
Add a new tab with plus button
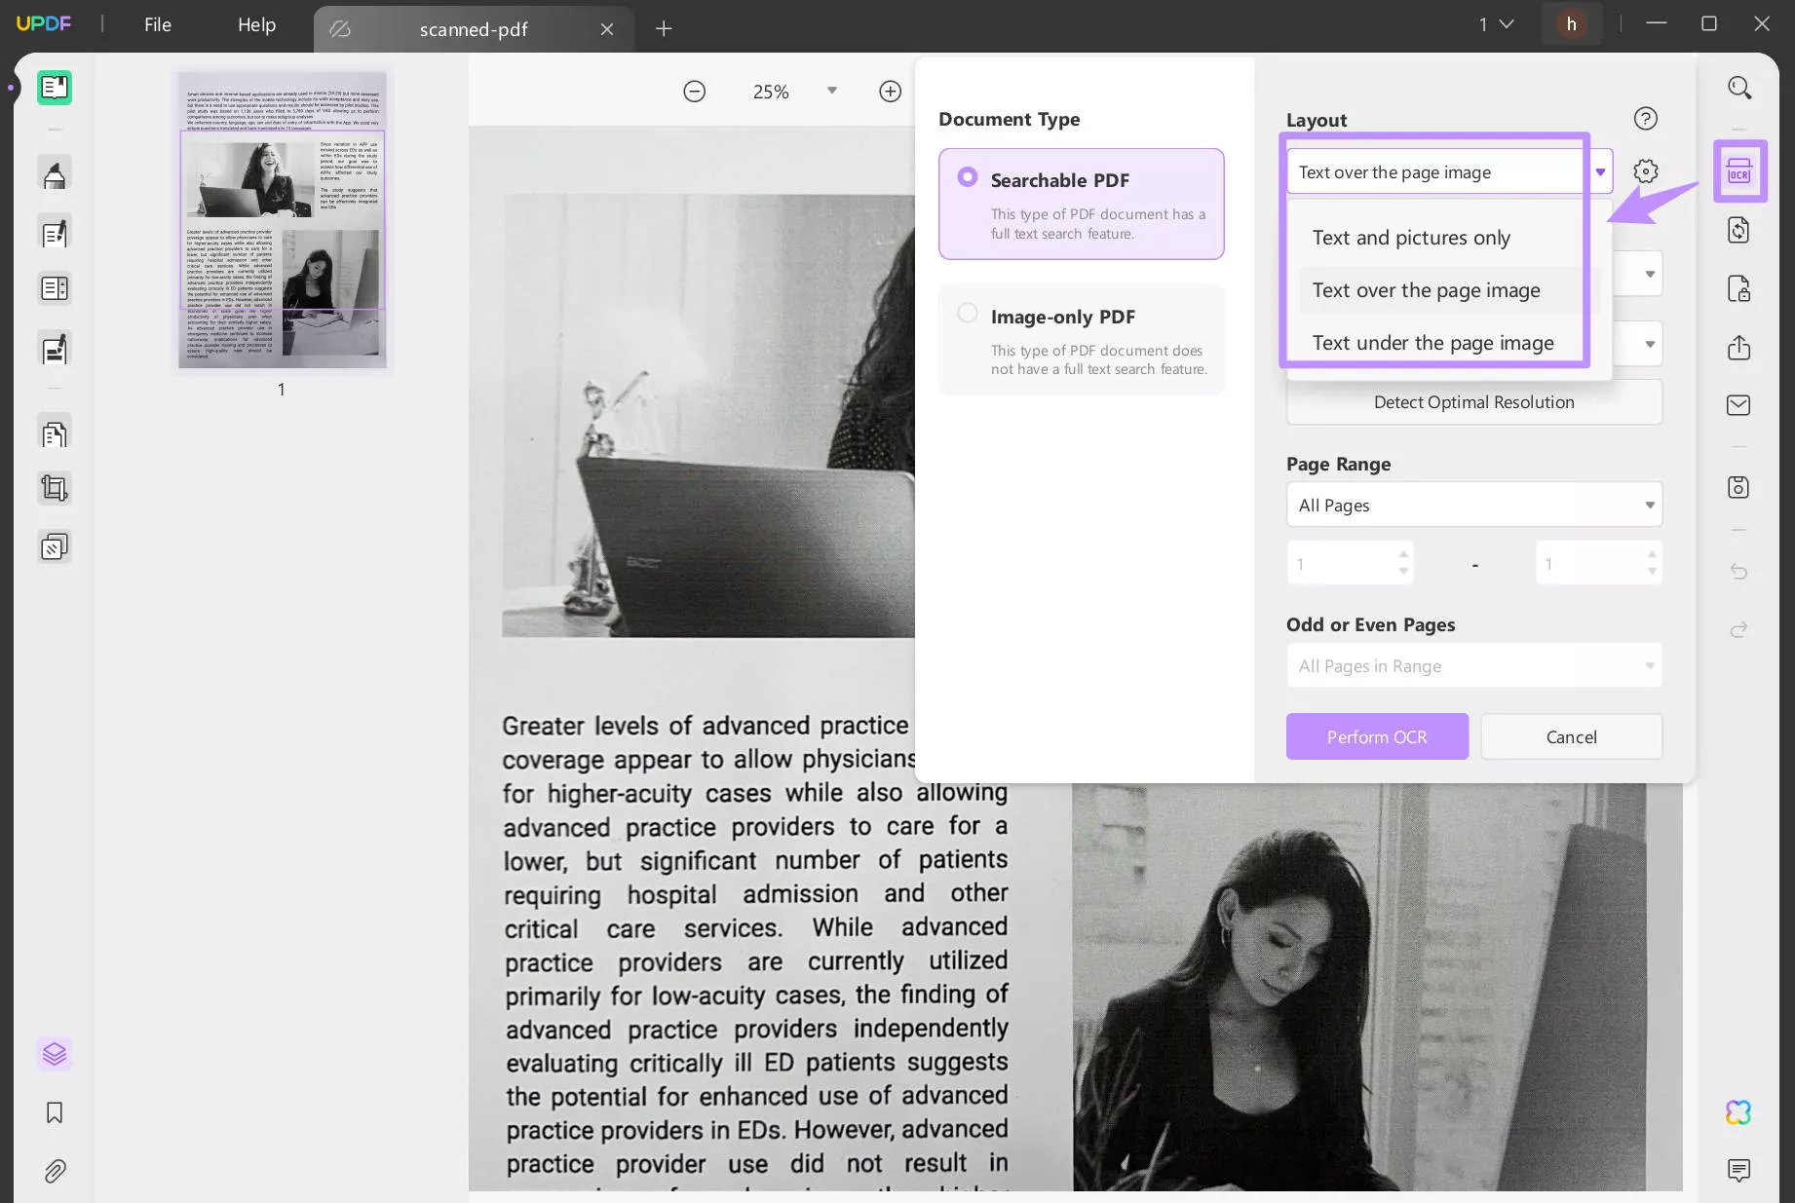664,29
